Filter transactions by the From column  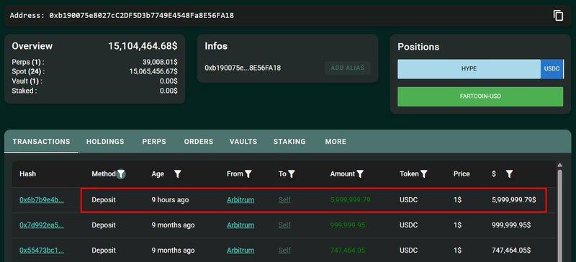[248, 173]
